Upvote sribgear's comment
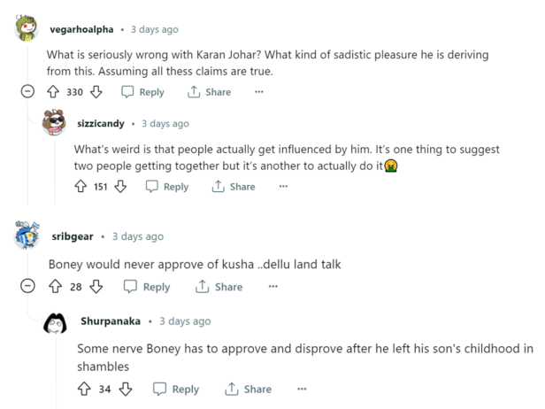 pyautogui.click(x=55, y=287)
